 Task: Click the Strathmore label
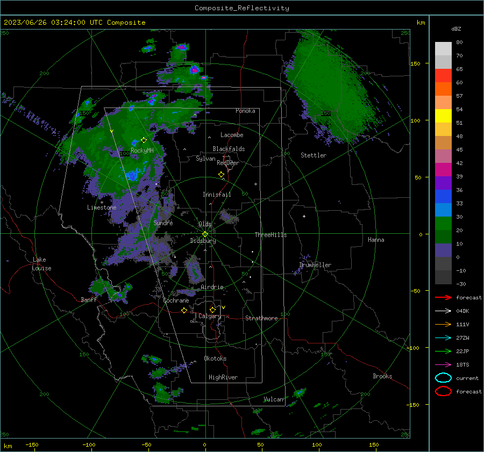click(261, 318)
